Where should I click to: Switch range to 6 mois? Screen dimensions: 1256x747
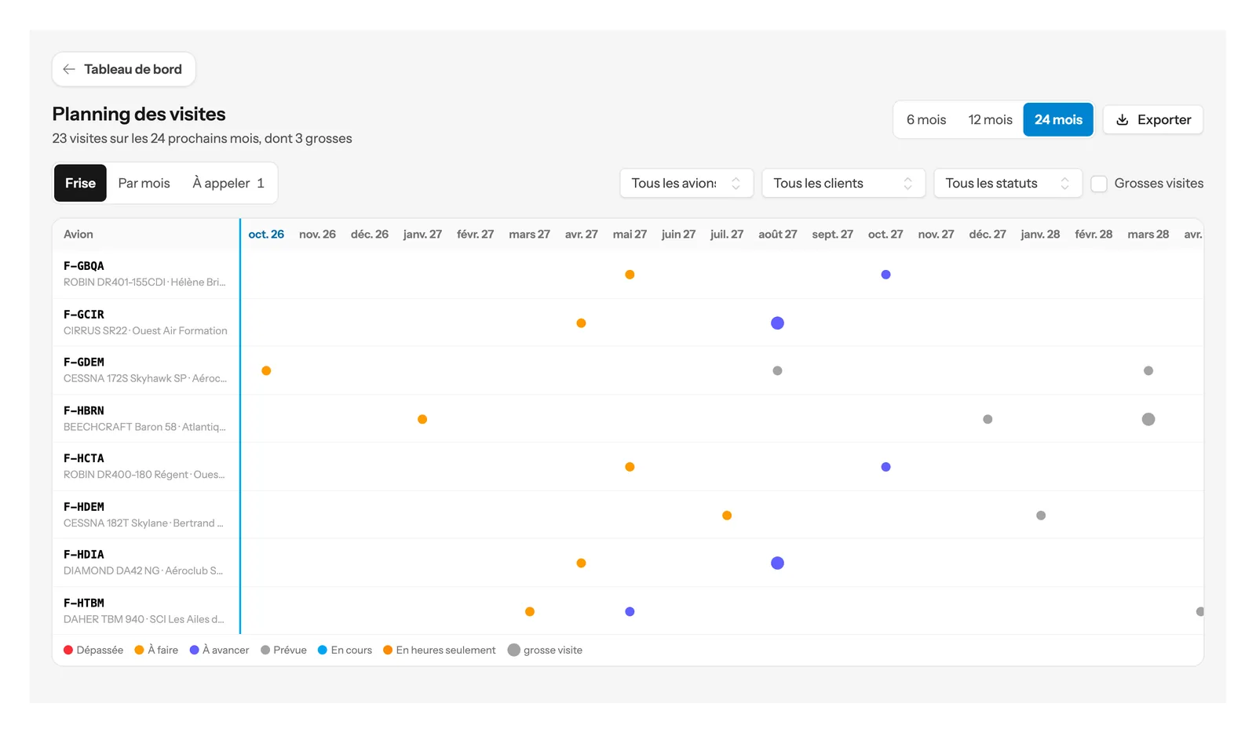pyautogui.click(x=926, y=120)
